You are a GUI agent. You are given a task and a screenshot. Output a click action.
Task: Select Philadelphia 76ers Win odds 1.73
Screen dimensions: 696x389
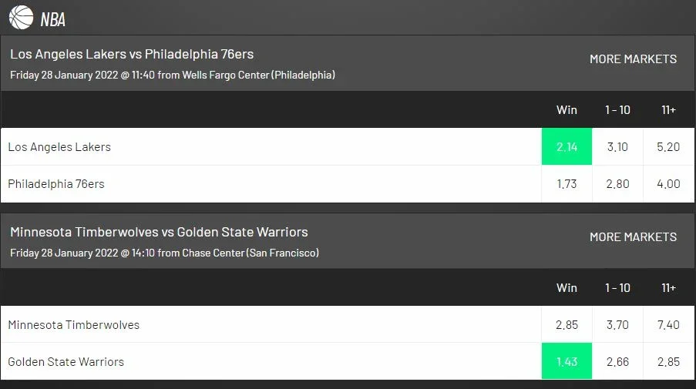click(x=567, y=183)
